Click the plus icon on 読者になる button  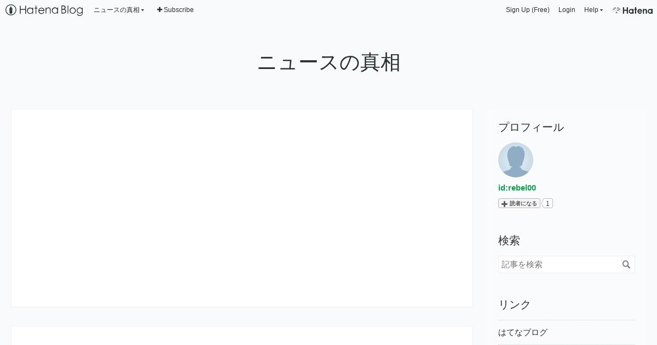tap(505, 204)
